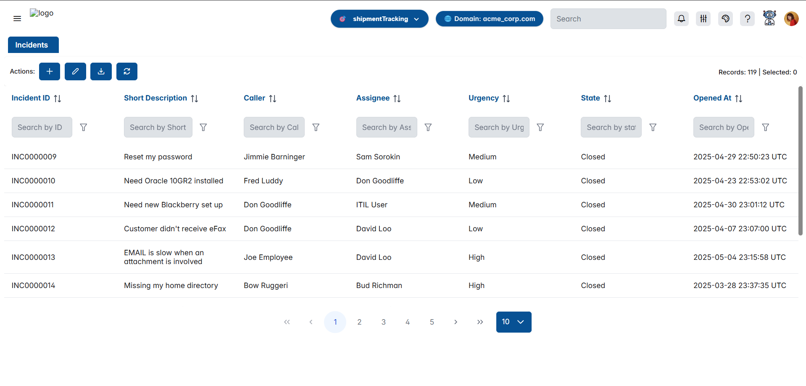
Task: Toggle sorting on the Incident ID column
Action: point(58,98)
